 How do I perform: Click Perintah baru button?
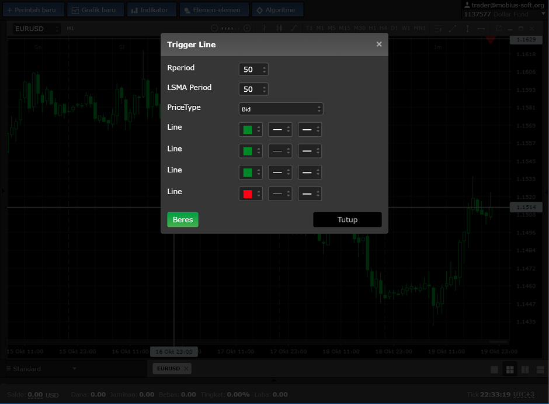34,10
